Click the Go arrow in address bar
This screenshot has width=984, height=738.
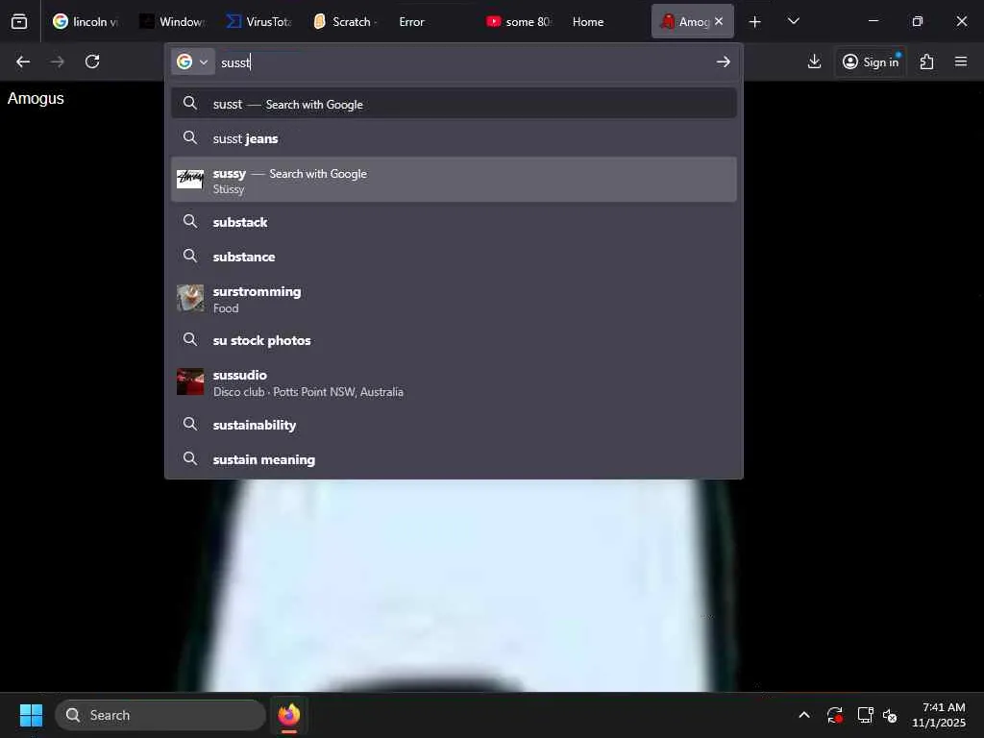[723, 61]
